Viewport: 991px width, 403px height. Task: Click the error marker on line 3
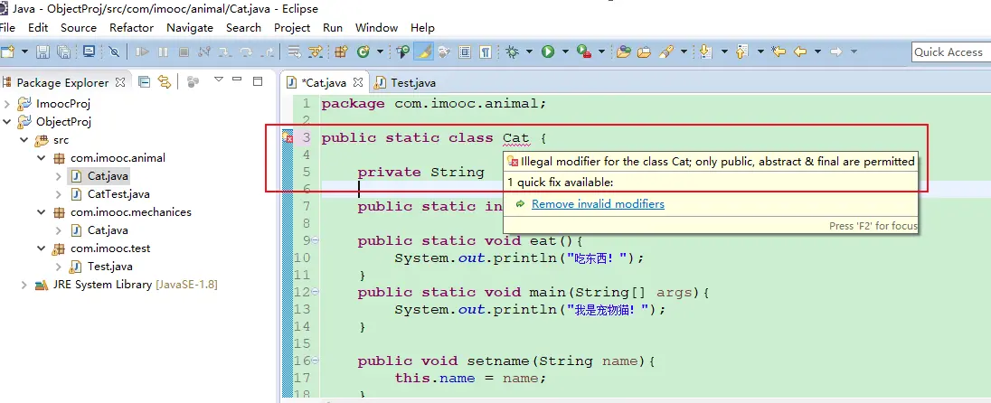[288, 138]
